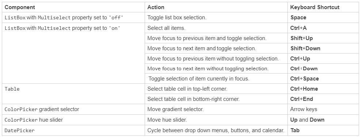362x138 pixels.
Task: Select the Table component cell
Action: 73,94
